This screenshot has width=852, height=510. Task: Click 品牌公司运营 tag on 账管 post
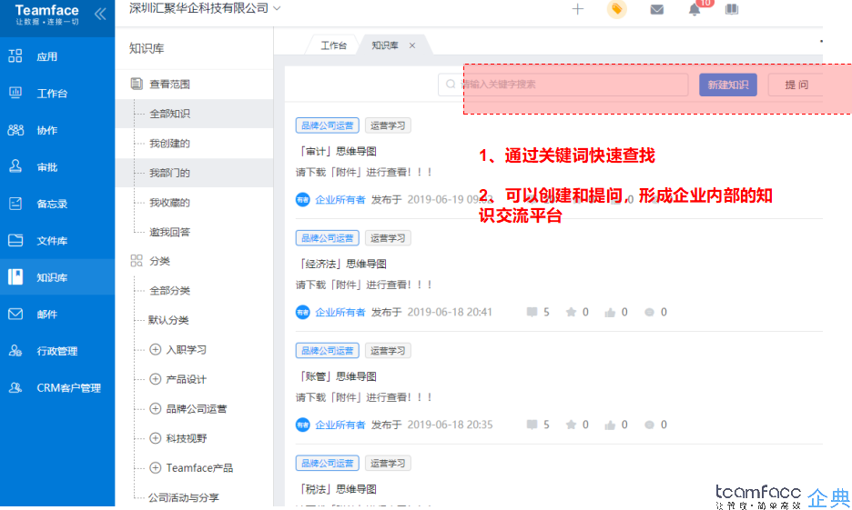click(327, 351)
